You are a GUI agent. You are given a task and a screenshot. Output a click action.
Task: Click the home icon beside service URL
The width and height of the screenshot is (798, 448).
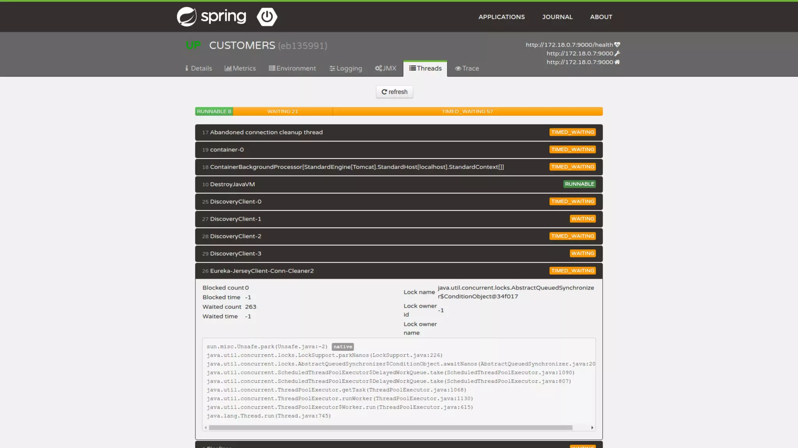(617, 62)
